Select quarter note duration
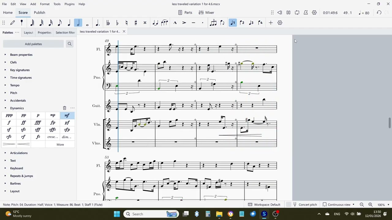The height and width of the screenshot is (220, 392). pyautogui.click(x=69, y=23)
